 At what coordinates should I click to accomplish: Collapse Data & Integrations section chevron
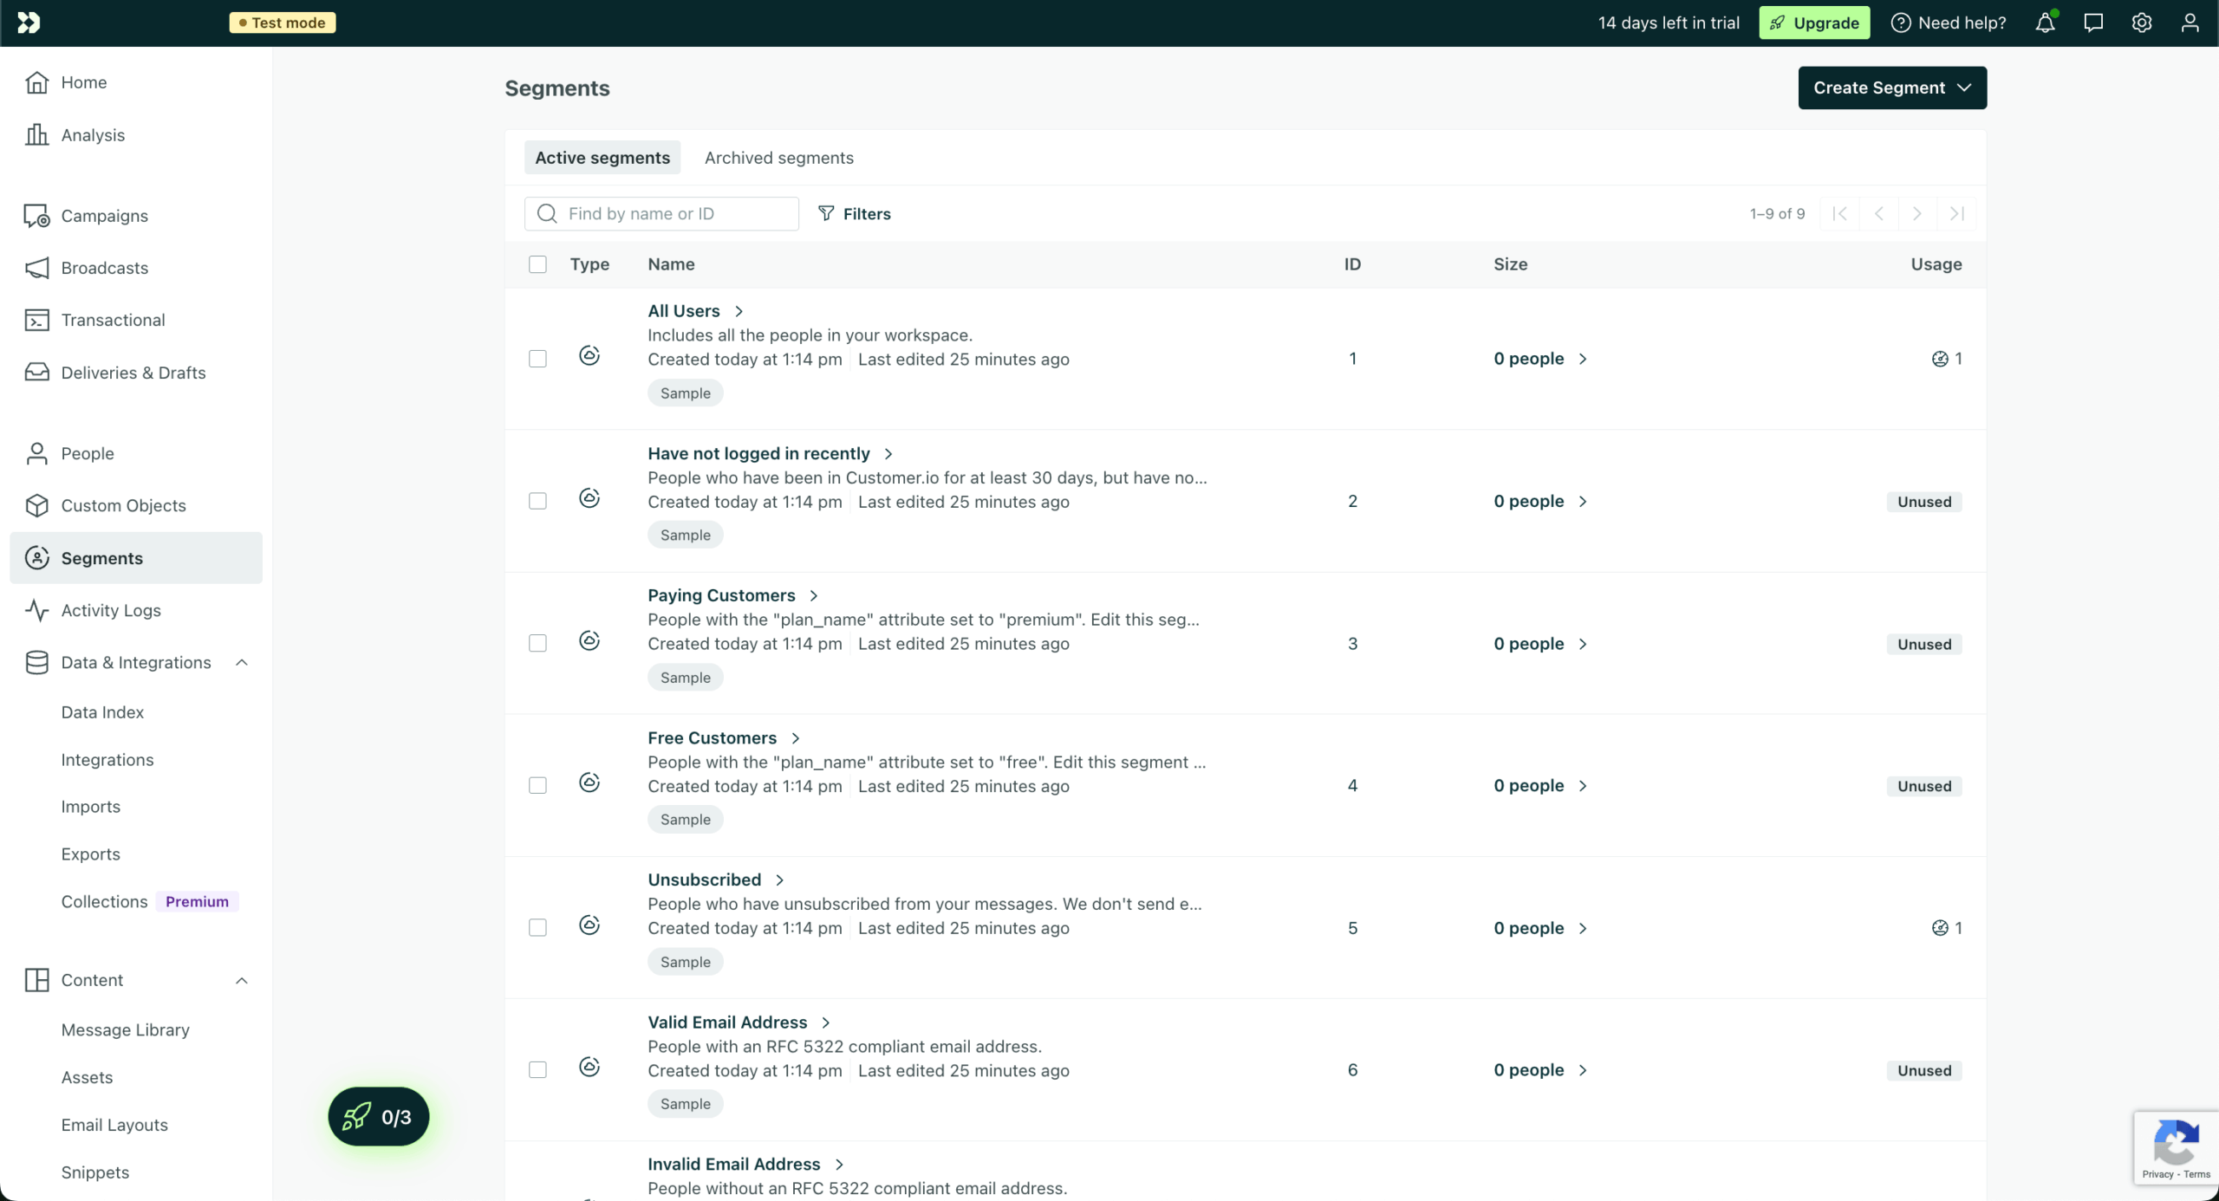(242, 662)
